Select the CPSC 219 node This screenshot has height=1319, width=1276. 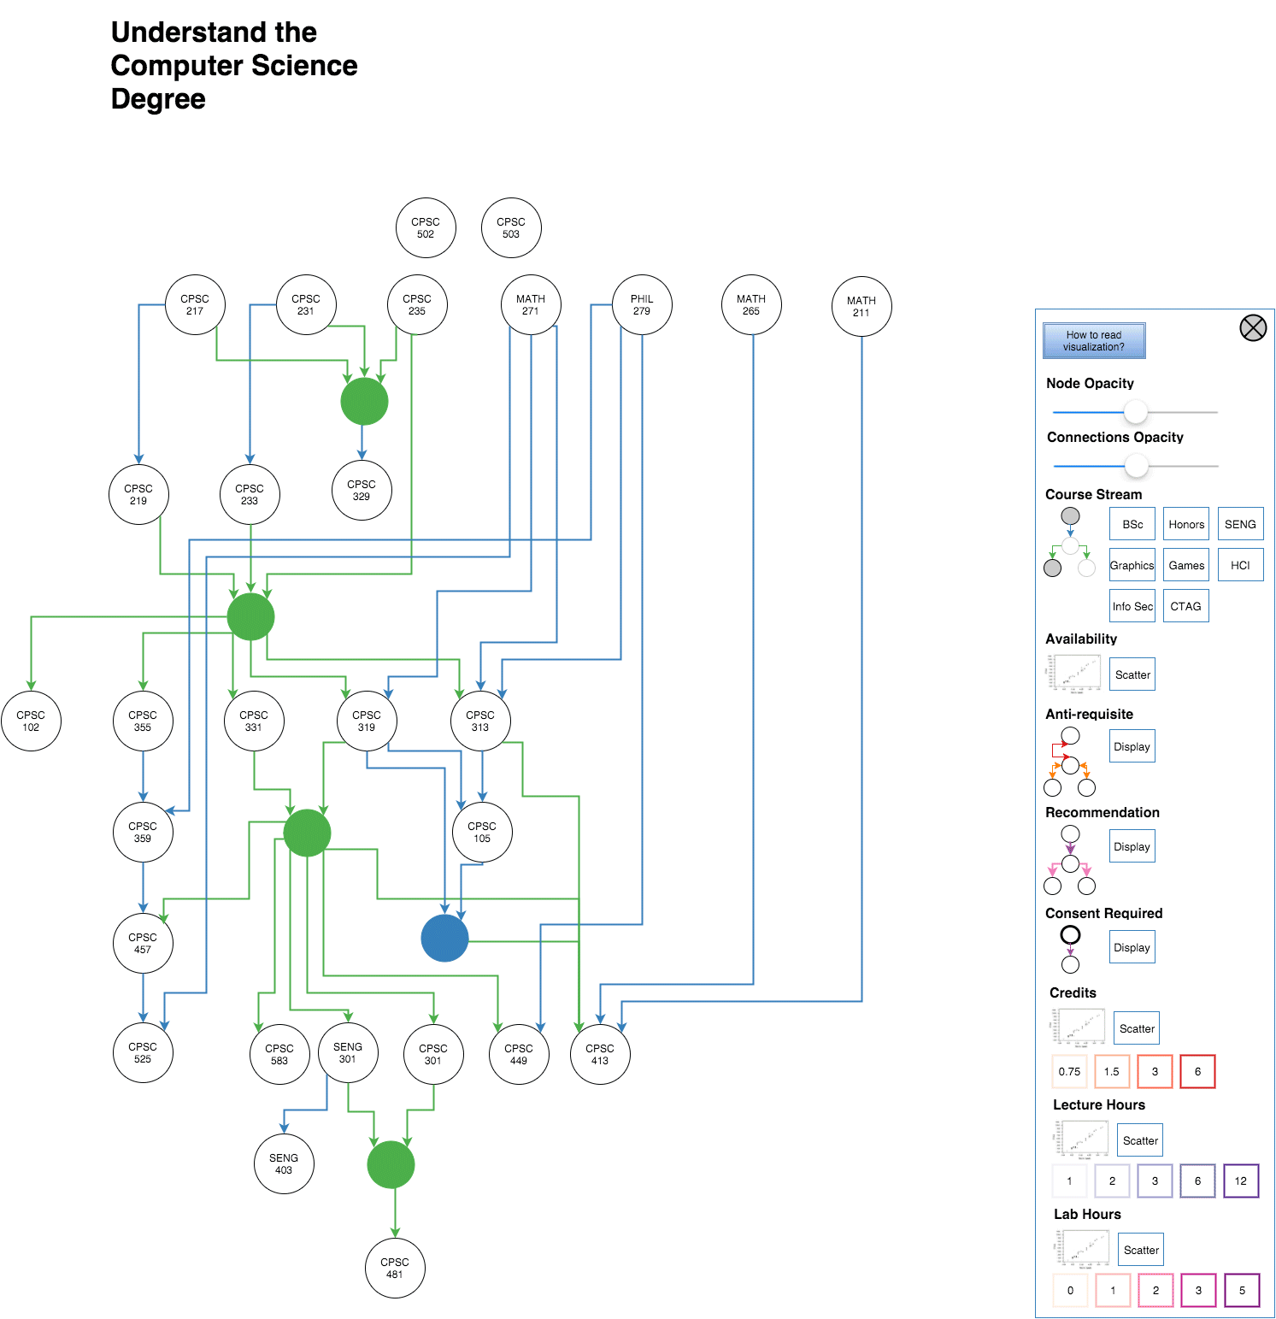click(x=138, y=495)
